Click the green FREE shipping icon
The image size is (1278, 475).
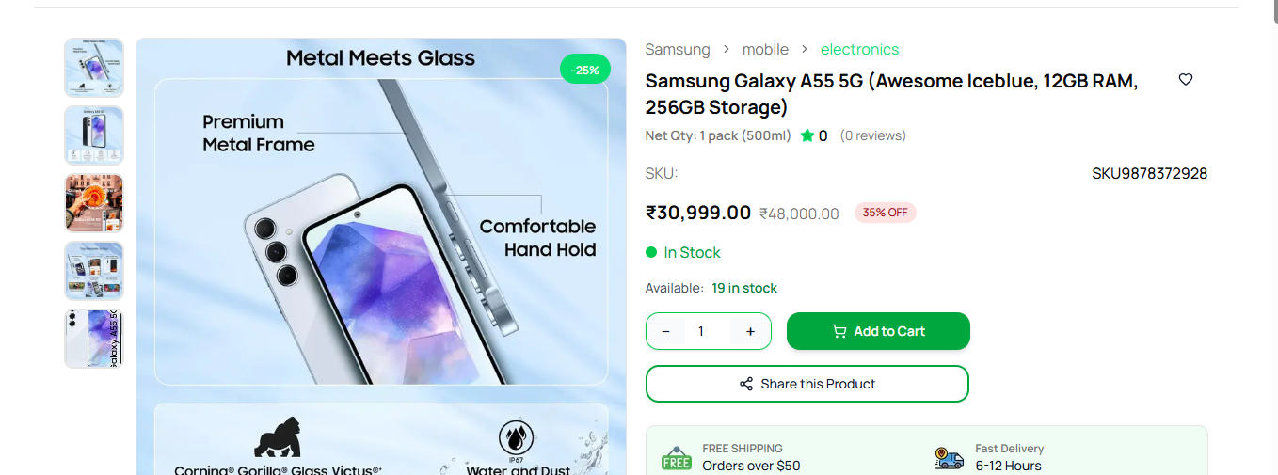[676, 458]
